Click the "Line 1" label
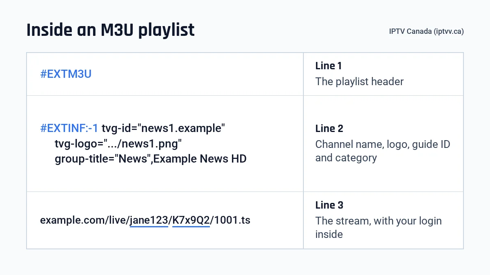This screenshot has height=275, width=490. (328, 66)
